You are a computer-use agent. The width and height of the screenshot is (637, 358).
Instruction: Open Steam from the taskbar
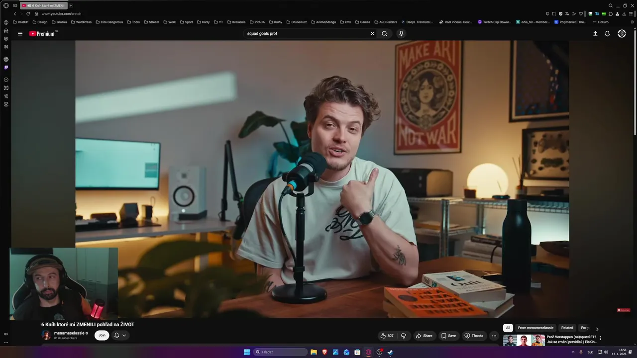click(390, 352)
